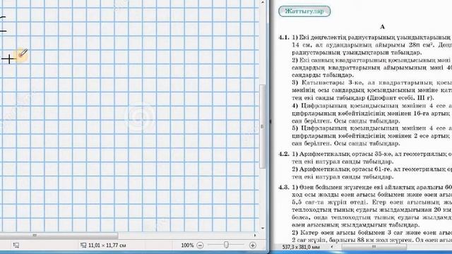Click exercise number 4.1 in the document
The image size is (452, 254).
coord(284,37)
